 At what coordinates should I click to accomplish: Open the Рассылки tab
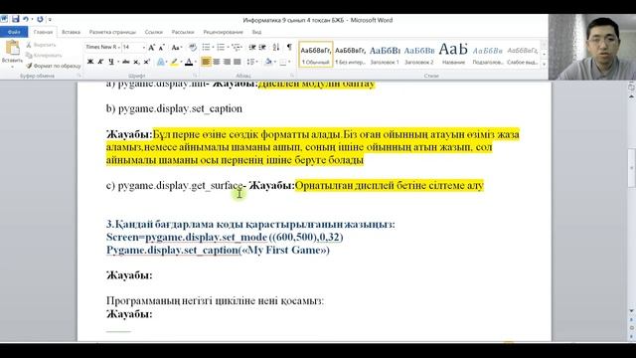(183, 32)
